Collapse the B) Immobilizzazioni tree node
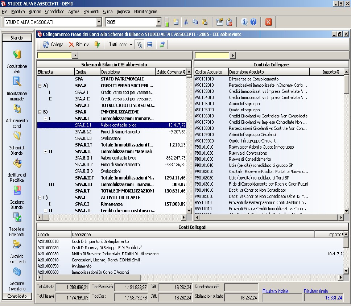Screen dimensions: 351x306 40,112
